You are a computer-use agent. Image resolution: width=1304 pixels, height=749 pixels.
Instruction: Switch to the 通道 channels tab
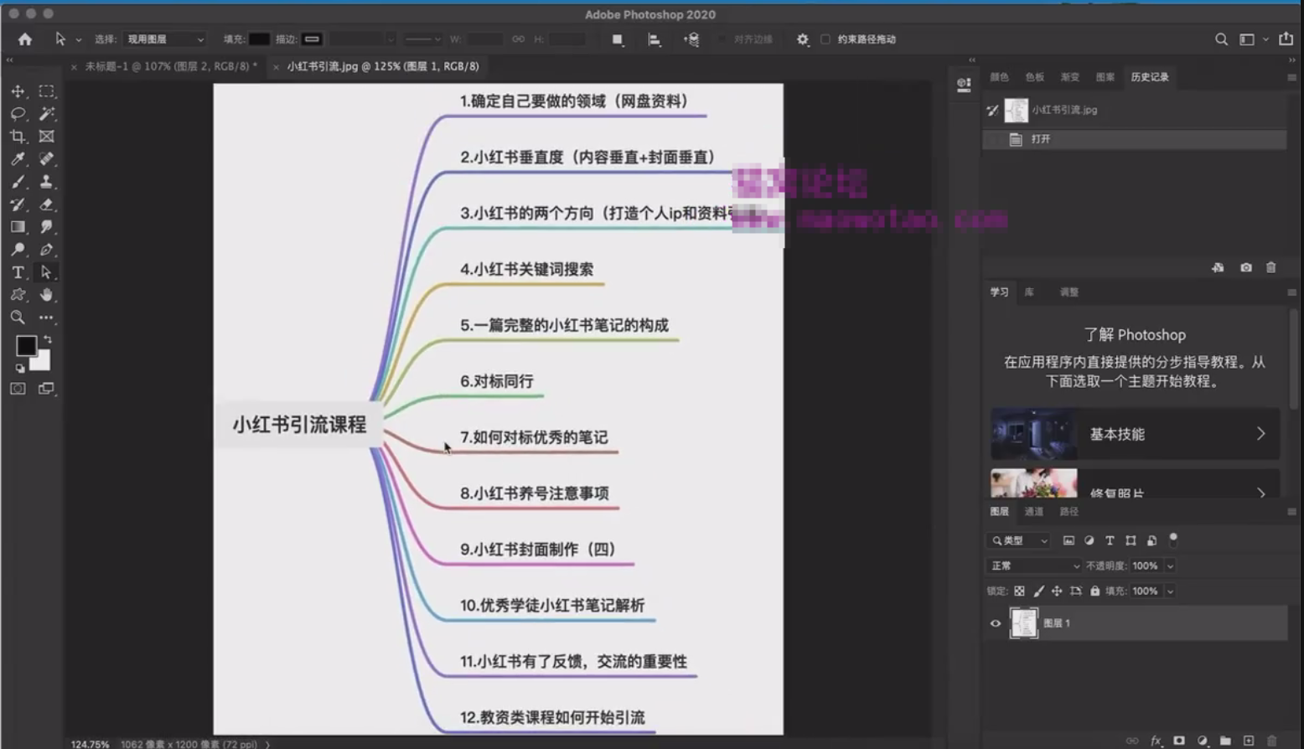tap(1034, 511)
